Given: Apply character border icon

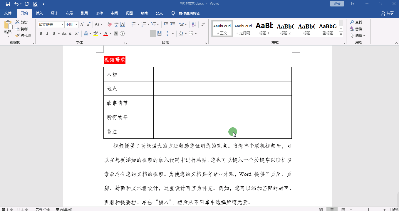Looking at the screenshot, I should click(x=123, y=25).
